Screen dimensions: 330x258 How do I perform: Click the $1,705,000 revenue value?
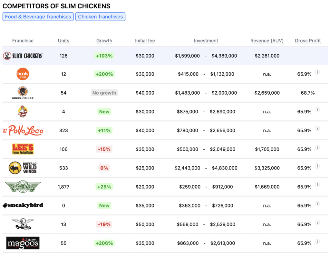pyautogui.click(x=267, y=149)
